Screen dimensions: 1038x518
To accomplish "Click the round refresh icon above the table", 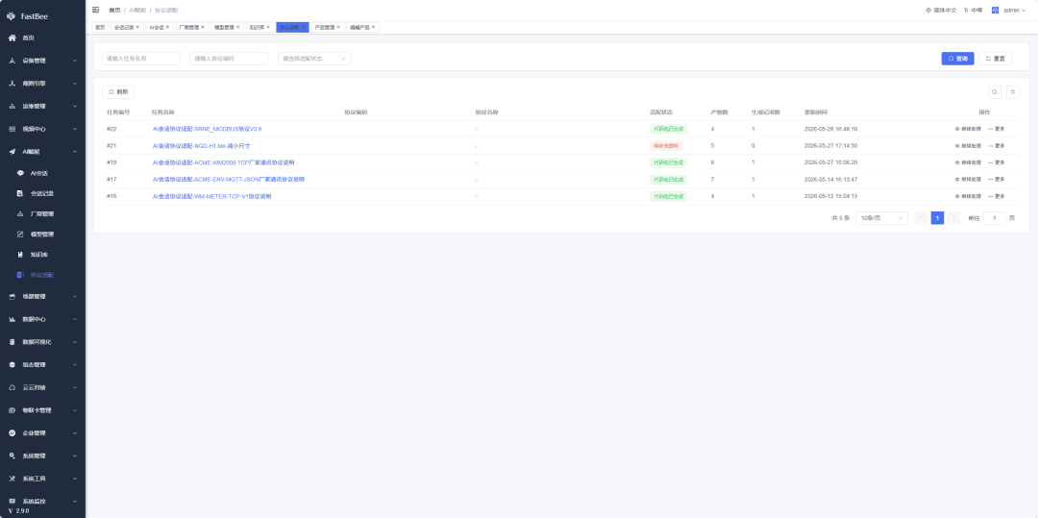I will click(1013, 92).
